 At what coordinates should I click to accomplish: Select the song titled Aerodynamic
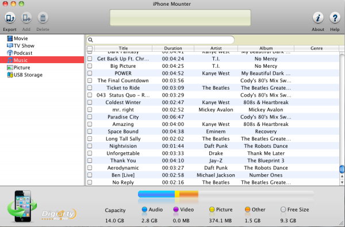pos(123,168)
